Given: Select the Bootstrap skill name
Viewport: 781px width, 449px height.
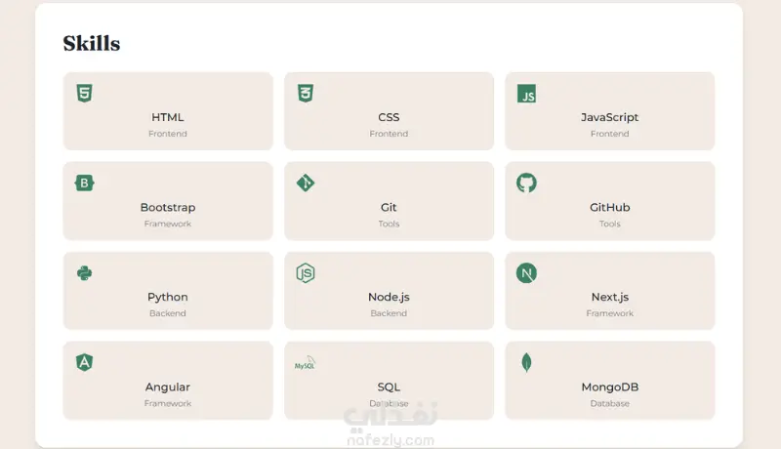Looking at the screenshot, I should [x=167, y=208].
